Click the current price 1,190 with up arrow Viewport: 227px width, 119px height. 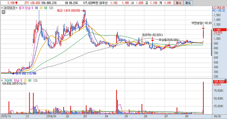click(12, 3)
